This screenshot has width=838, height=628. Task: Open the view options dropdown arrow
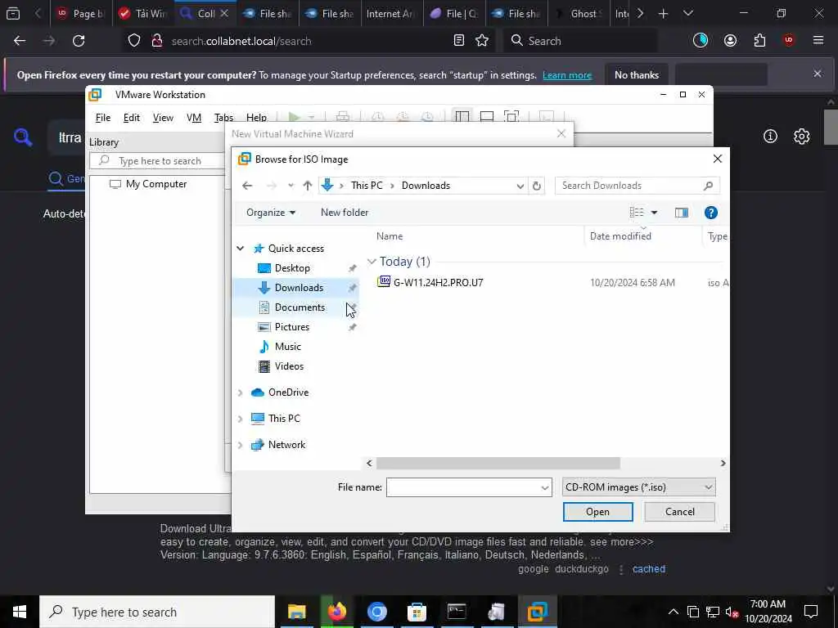click(654, 213)
